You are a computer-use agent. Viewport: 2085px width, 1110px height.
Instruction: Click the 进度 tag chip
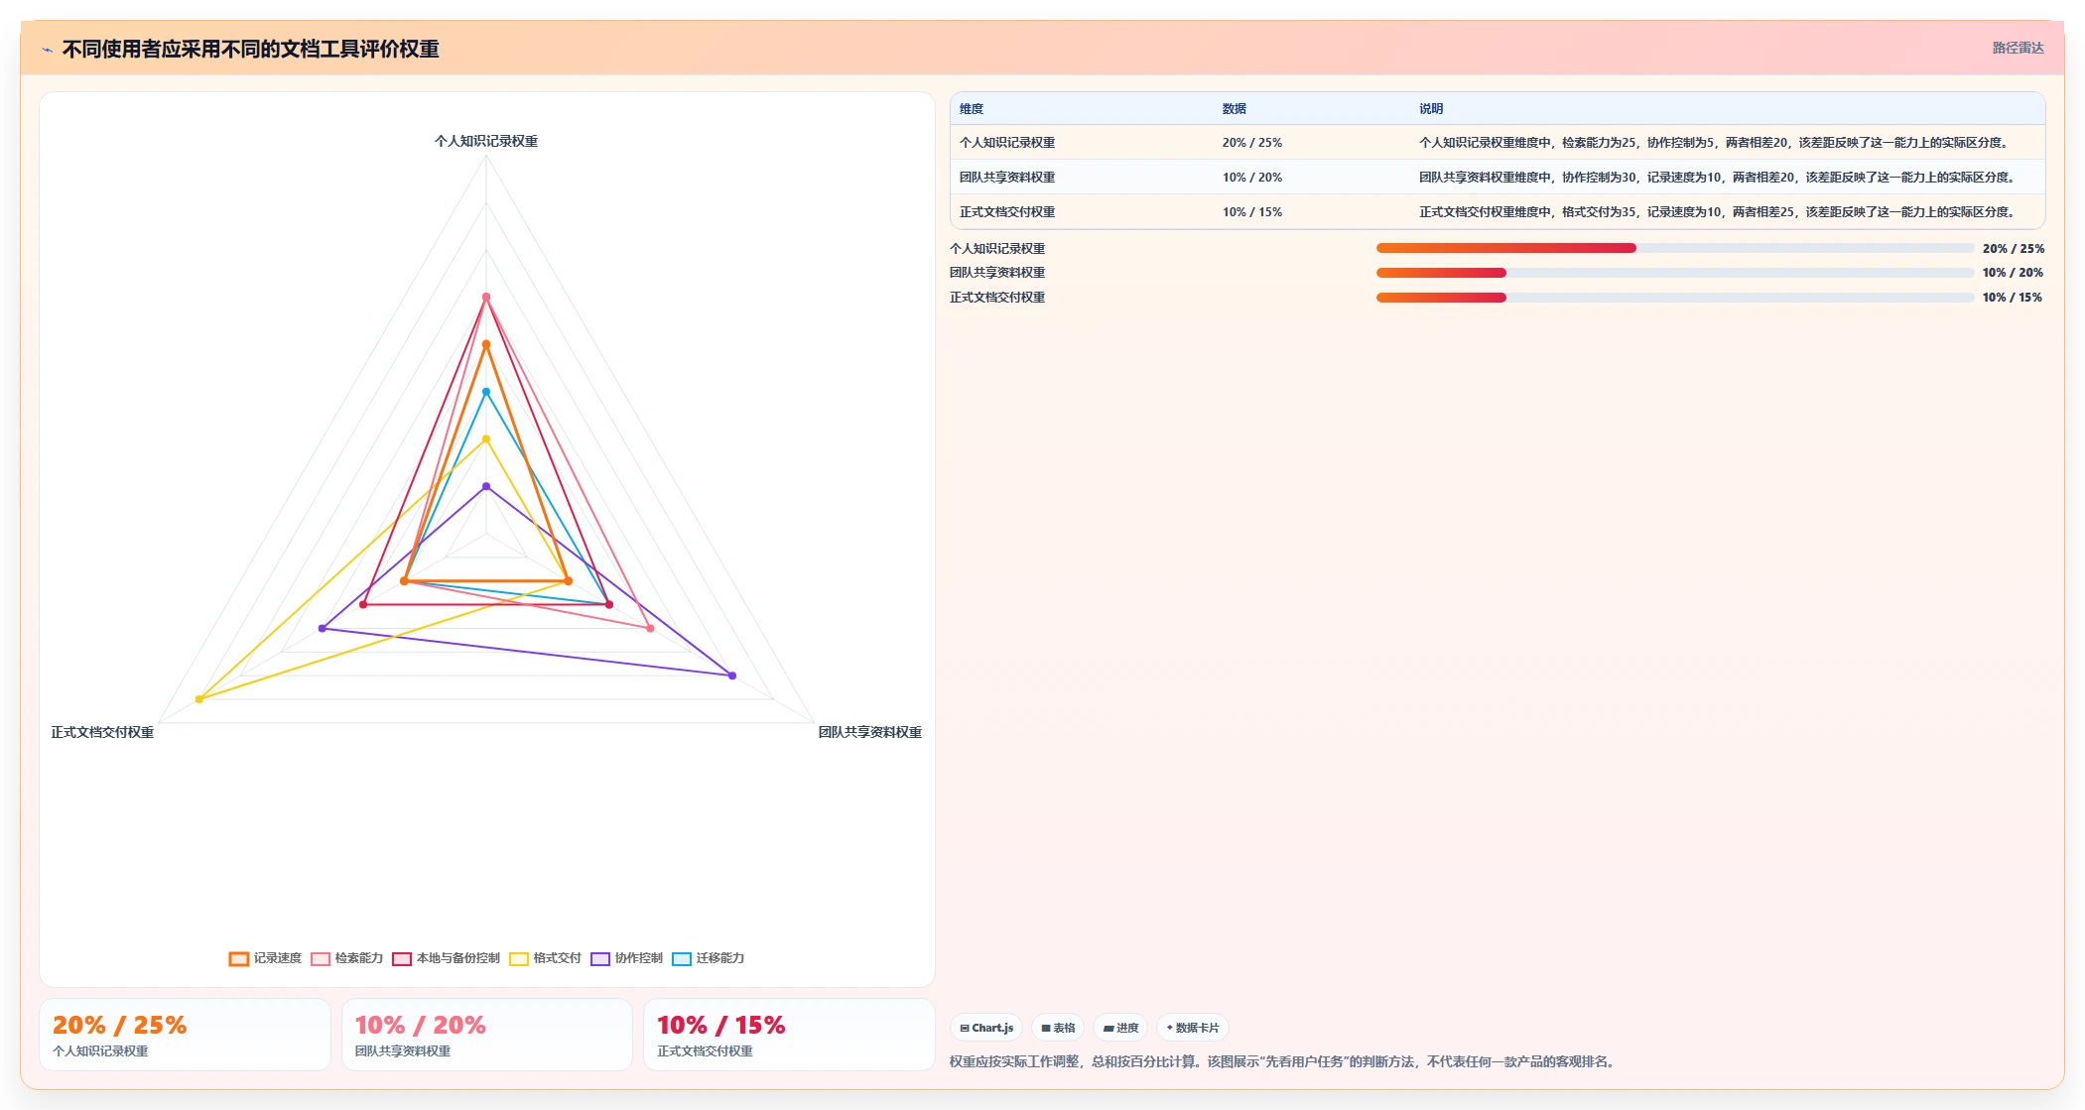(x=1120, y=1028)
